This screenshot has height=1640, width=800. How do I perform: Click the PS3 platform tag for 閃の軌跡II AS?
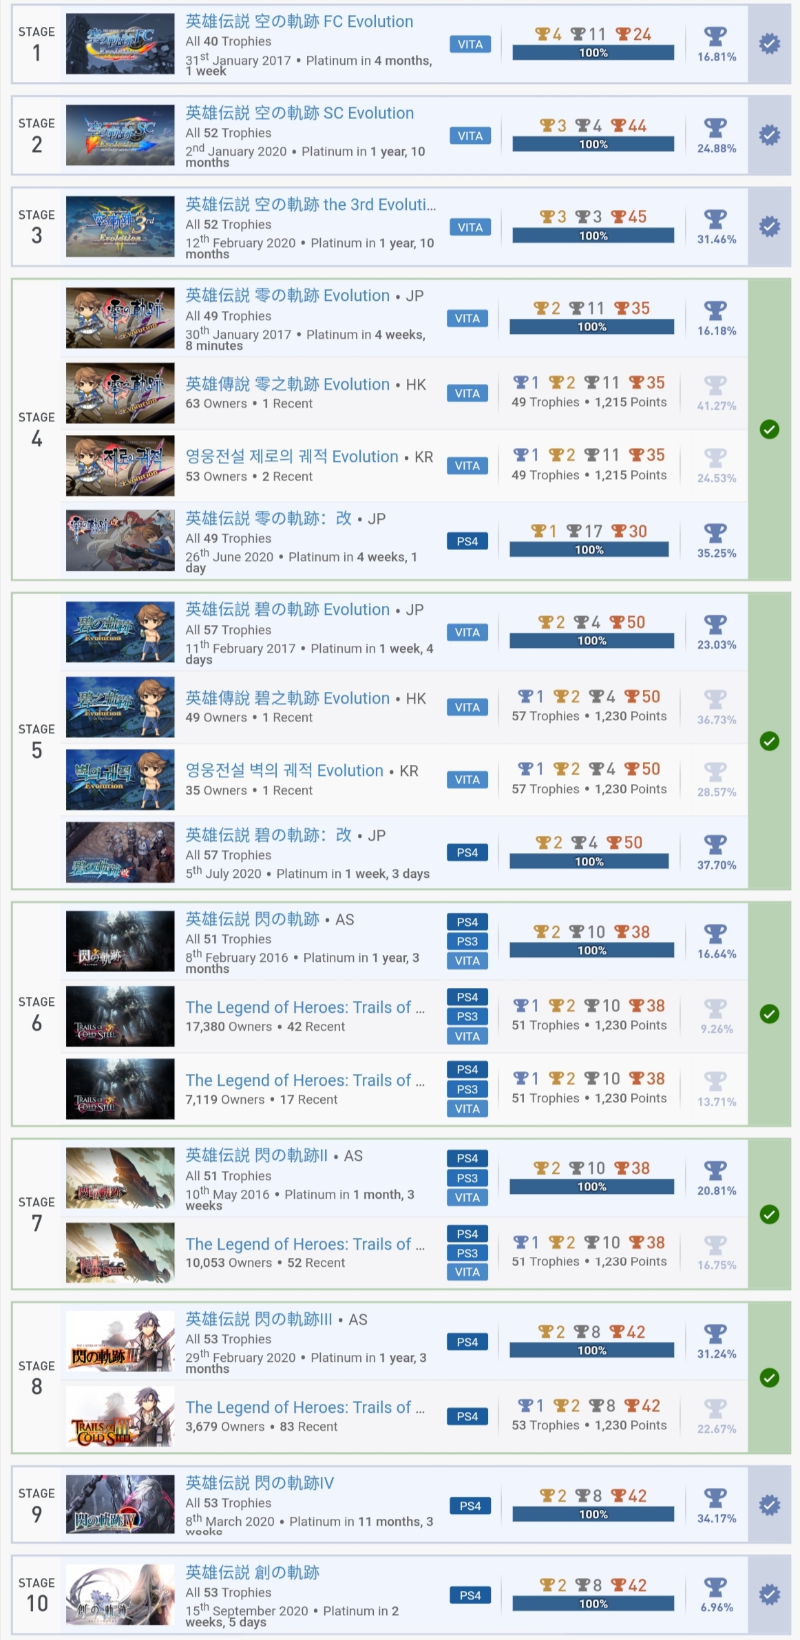click(467, 1177)
